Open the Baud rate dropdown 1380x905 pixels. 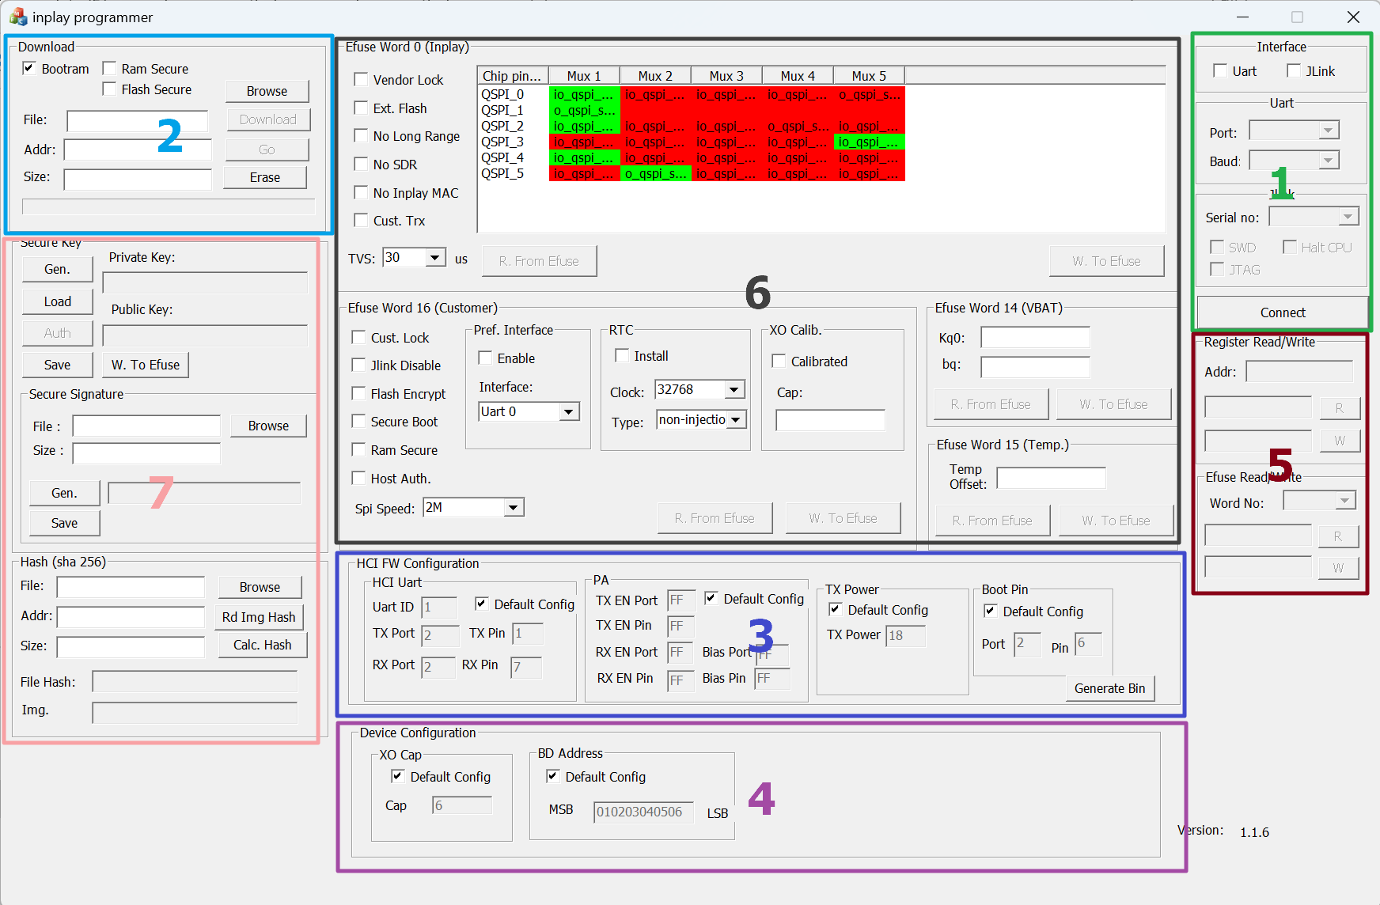[x=1328, y=161]
